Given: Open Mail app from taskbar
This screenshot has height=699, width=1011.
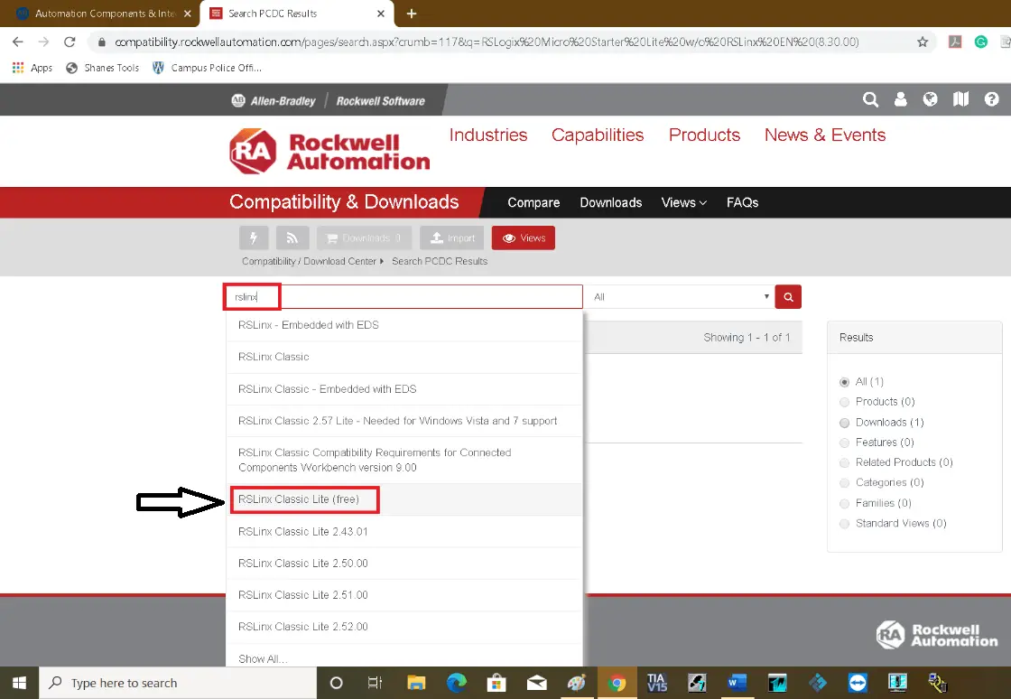Looking at the screenshot, I should [536, 683].
